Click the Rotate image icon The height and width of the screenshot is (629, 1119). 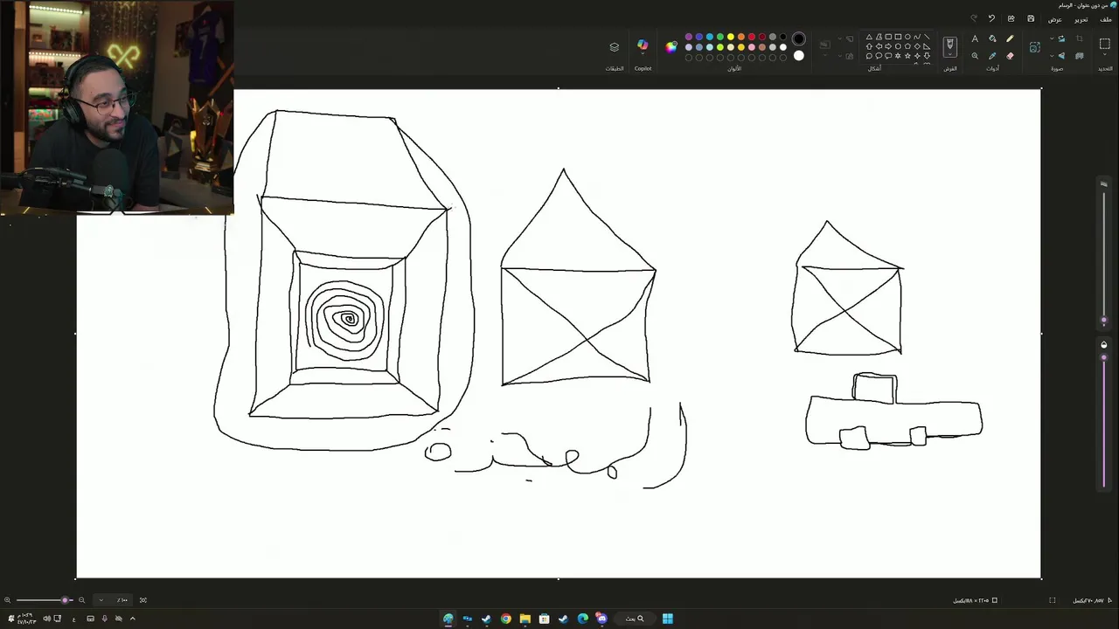pos(1061,38)
